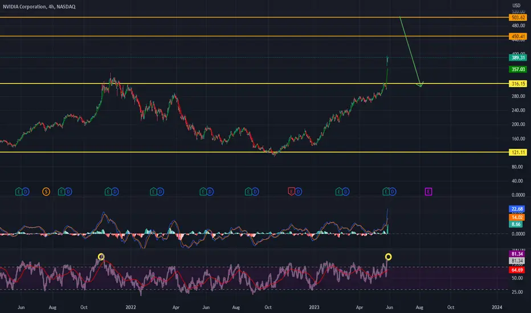Open the dividend marker from November 2021
This screenshot has height=313, width=531.
[115, 192]
